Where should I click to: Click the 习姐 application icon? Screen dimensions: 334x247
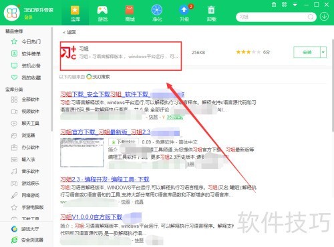(x=68, y=53)
